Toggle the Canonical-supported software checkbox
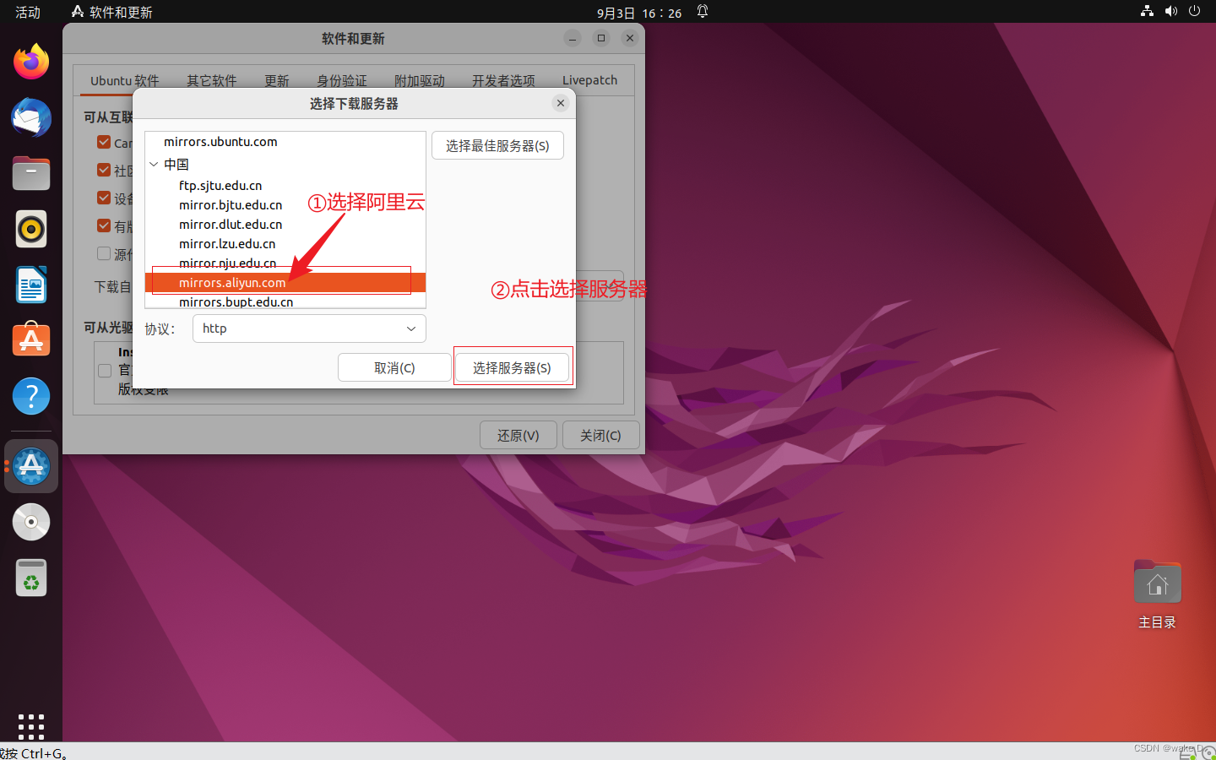This screenshot has height=760, width=1216. [104, 142]
